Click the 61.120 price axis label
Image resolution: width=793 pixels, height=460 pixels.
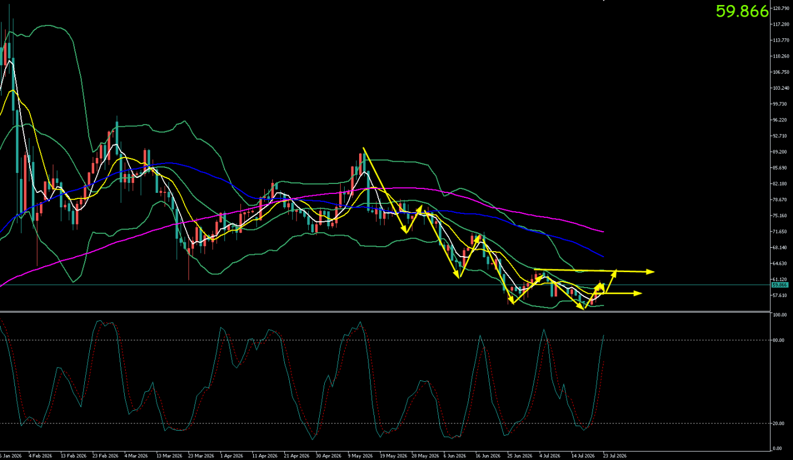[x=780, y=279]
